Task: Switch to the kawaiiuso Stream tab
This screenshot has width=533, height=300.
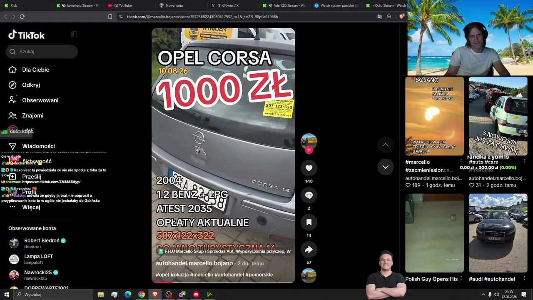Action: pos(77,5)
